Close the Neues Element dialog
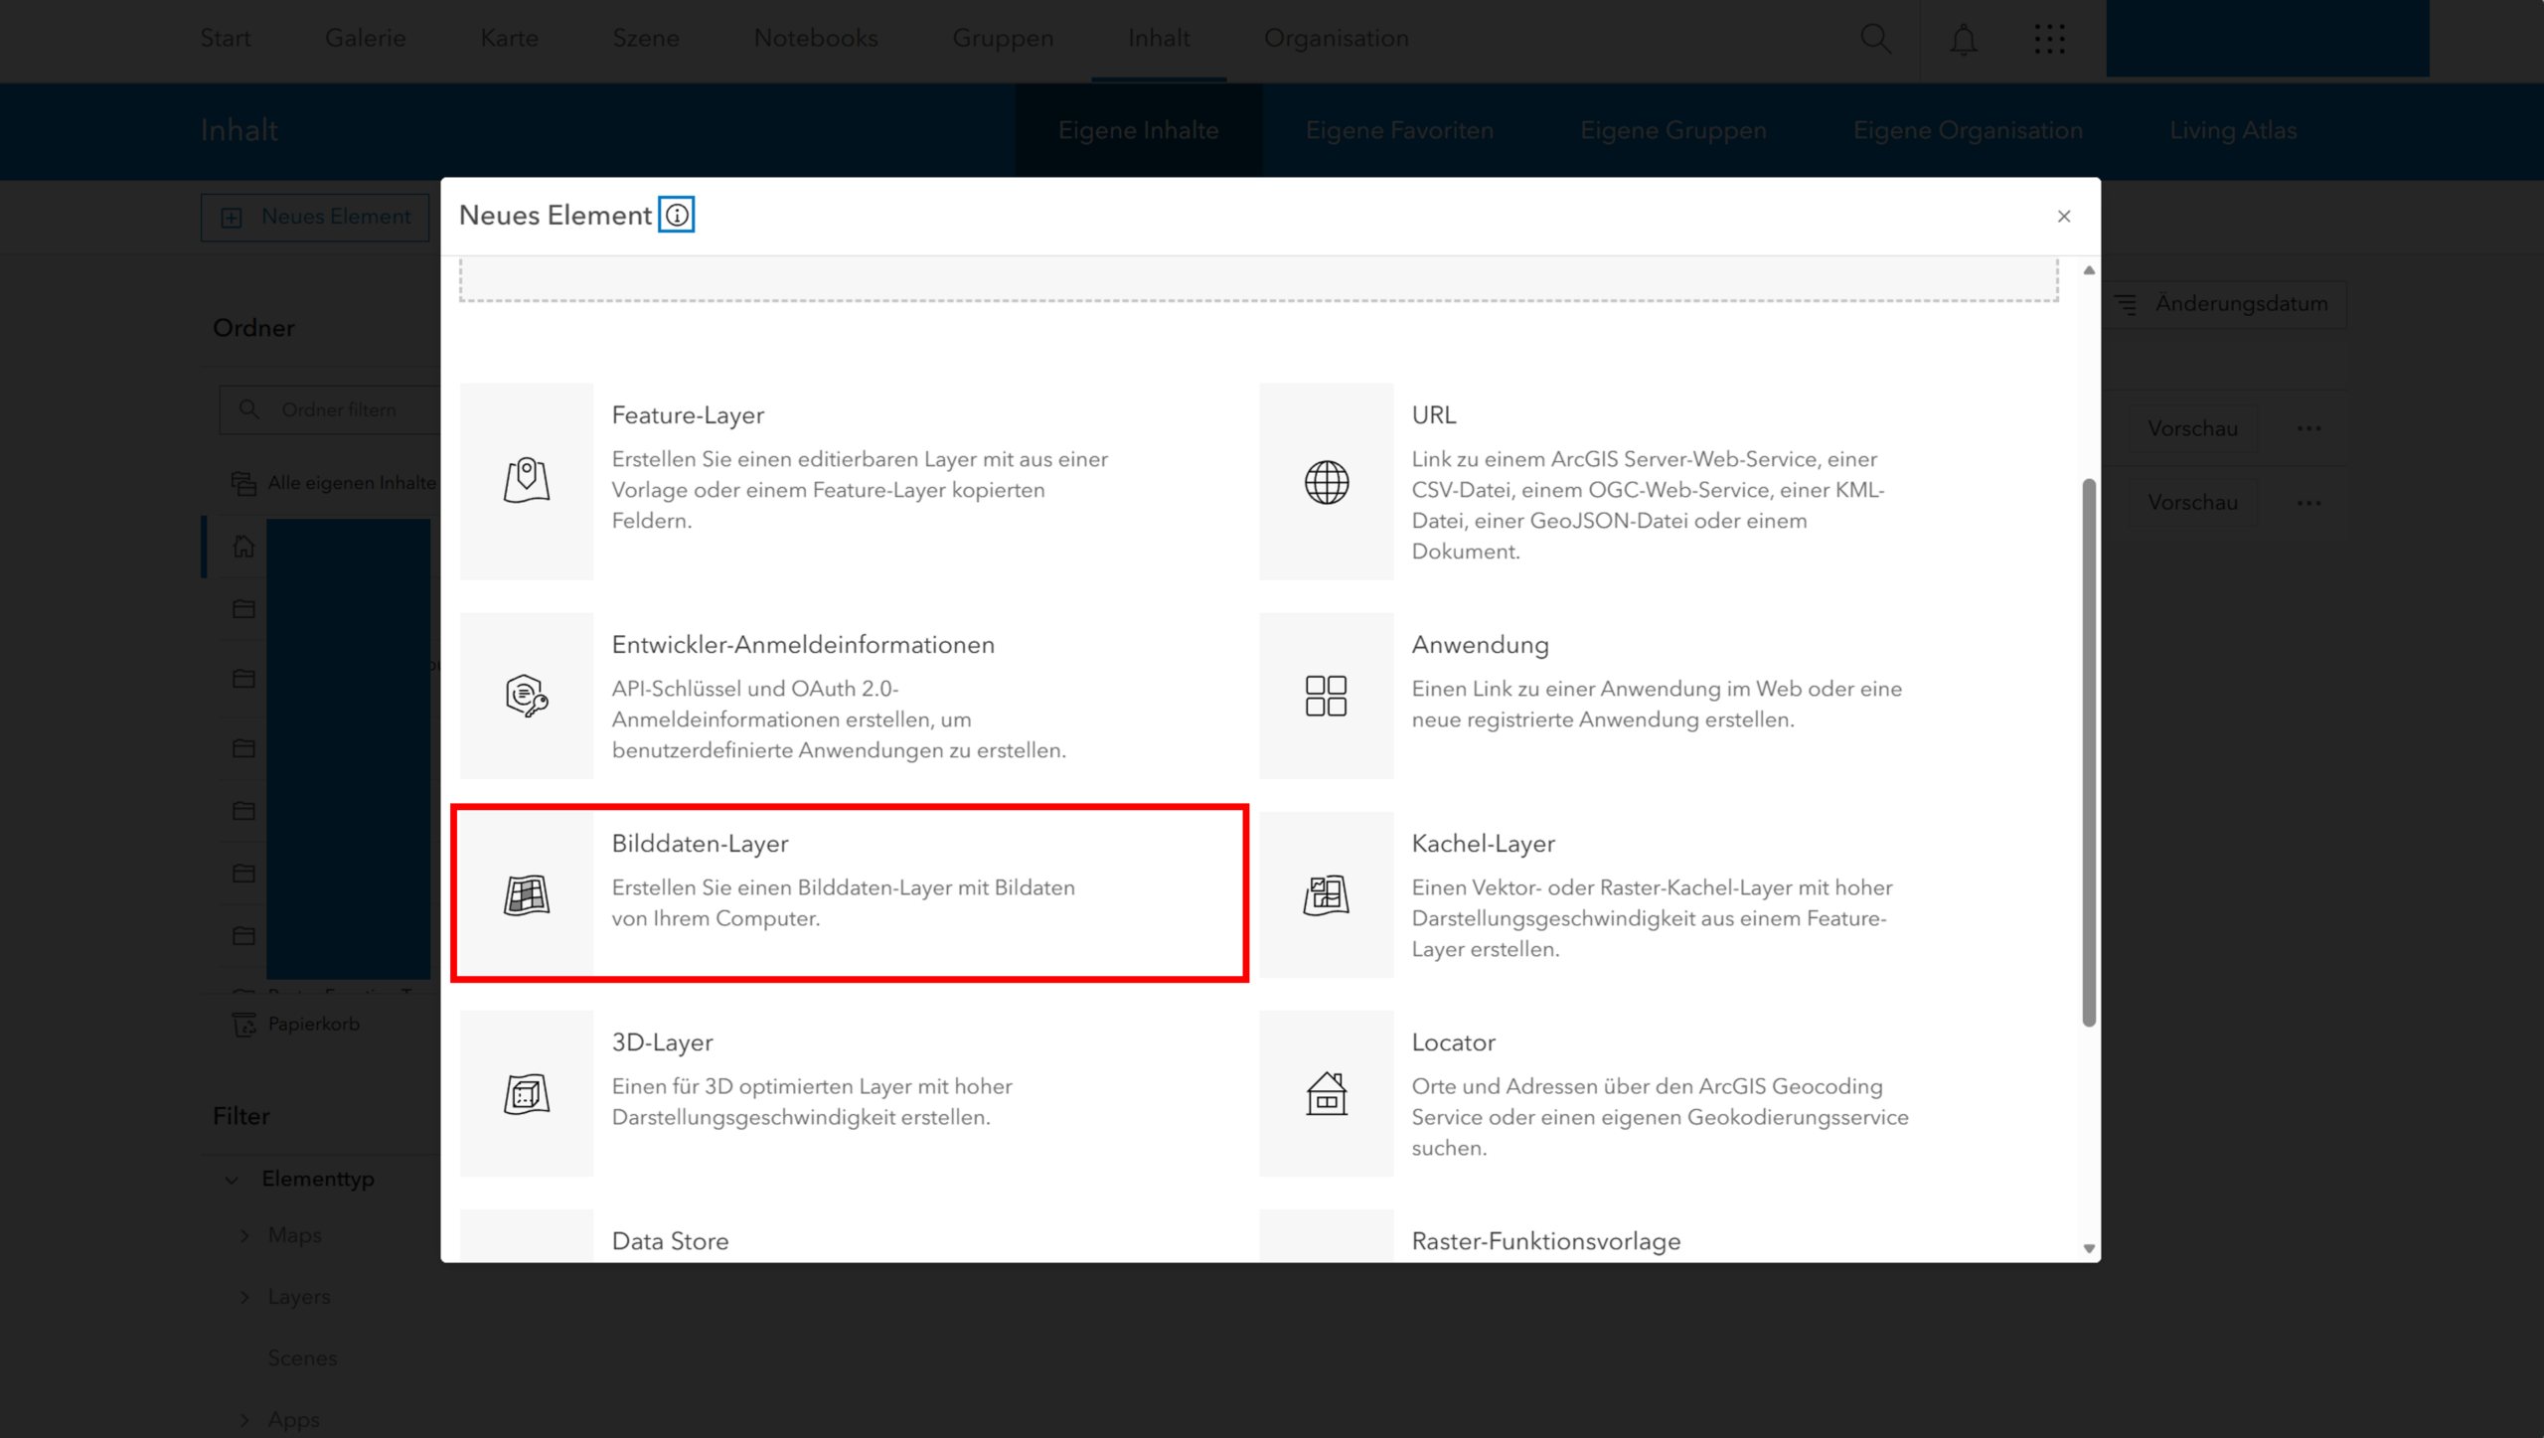2544x1438 pixels. point(2064,217)
